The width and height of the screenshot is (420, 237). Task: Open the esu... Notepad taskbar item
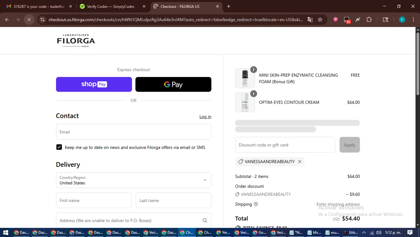pos(332,233)
